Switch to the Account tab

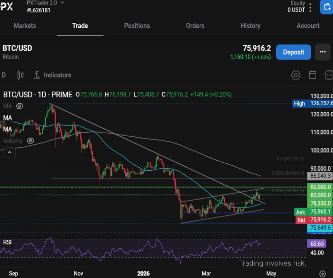pos(308,26)
